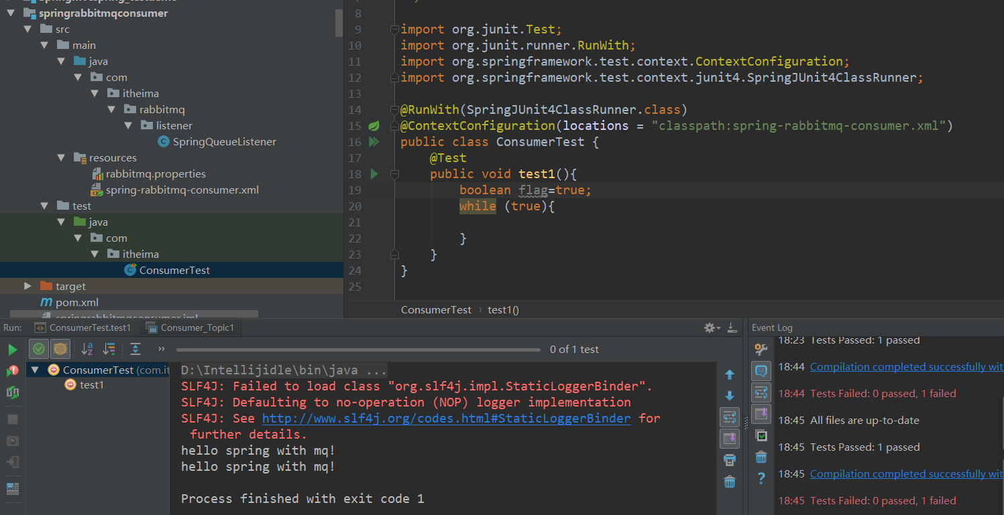Click 18:45 All files are up-to-date entry

coord(864,421)
